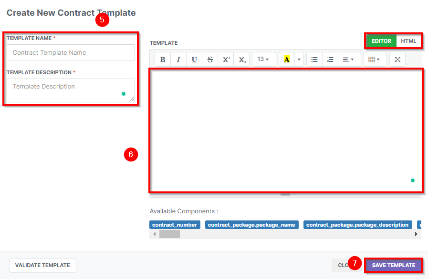Toggle fullscreen editor mode
428x279 pixels.
click(x=398, y=60)
